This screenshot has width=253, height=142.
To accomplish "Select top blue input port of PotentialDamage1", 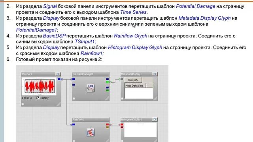I will coord(74,79).
